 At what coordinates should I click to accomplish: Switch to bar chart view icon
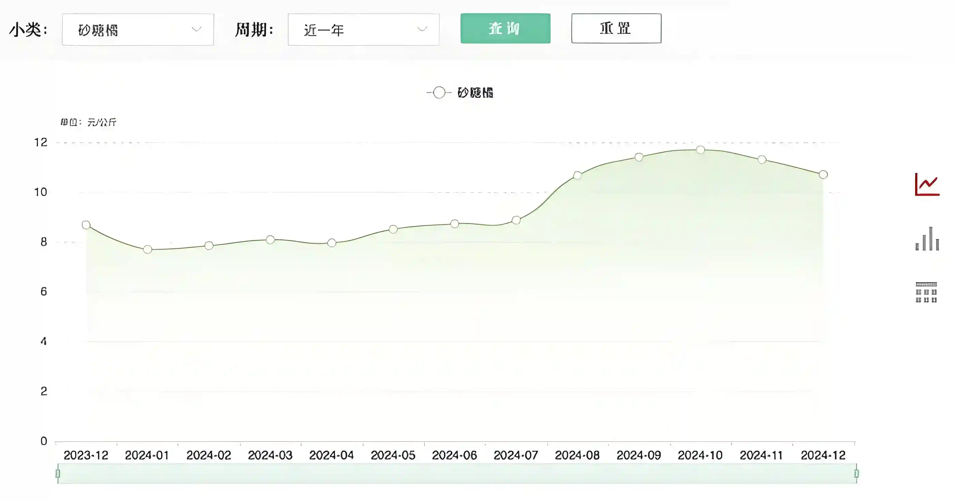click(x=927, y=239)
